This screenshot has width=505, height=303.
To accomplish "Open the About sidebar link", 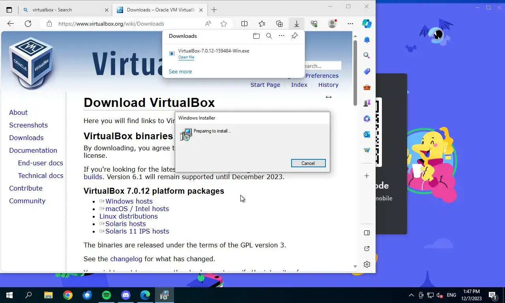I will coord(18,112).
